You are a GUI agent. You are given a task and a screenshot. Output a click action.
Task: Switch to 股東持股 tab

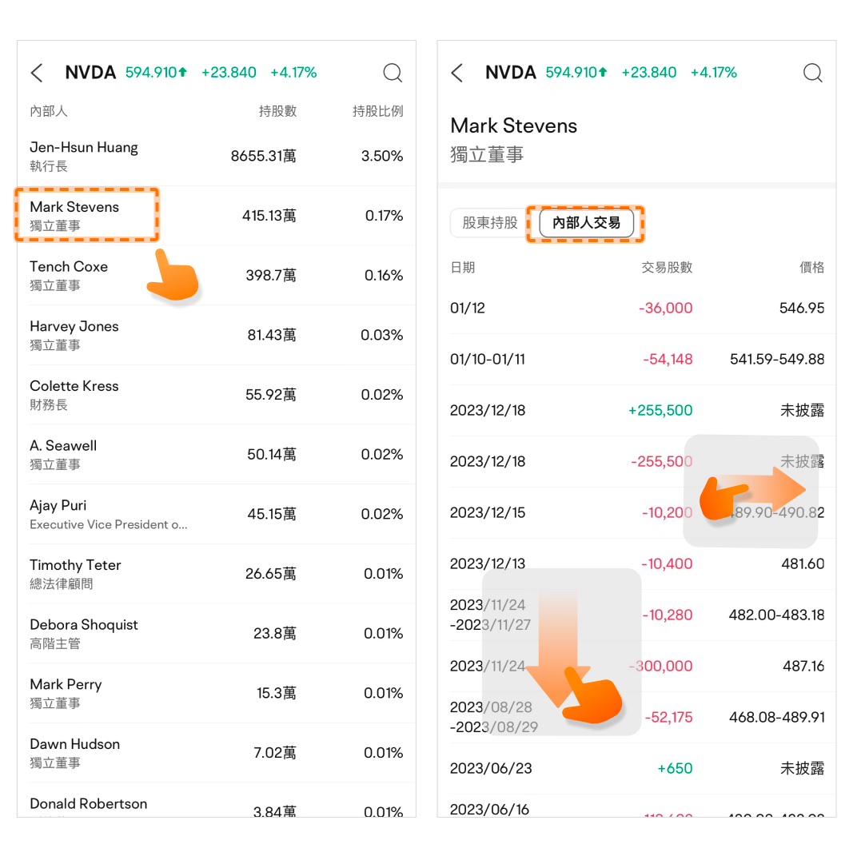(x=490, y=223)
